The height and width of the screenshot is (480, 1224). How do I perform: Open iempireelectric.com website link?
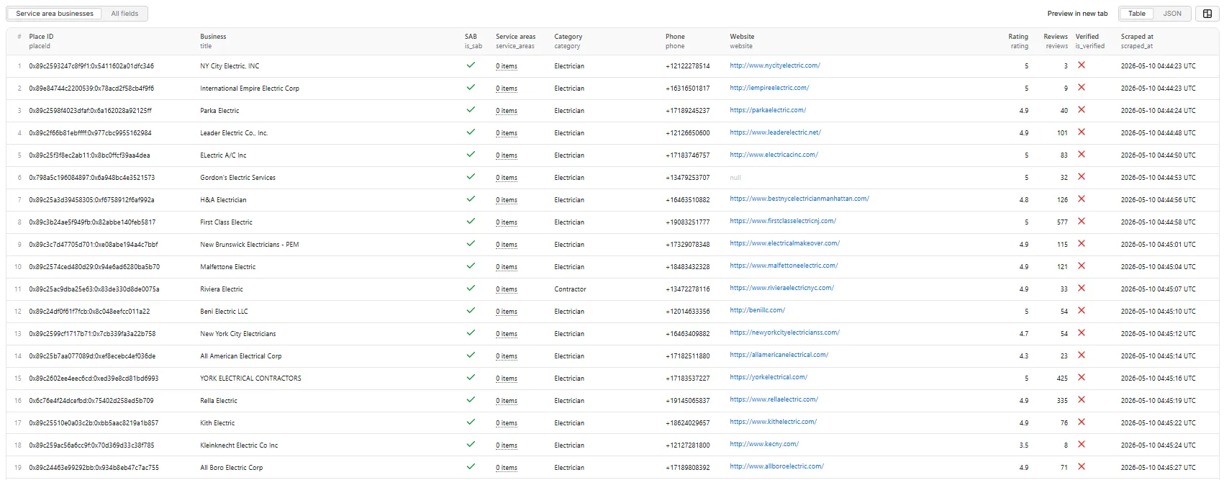click(x=769, y=88)
